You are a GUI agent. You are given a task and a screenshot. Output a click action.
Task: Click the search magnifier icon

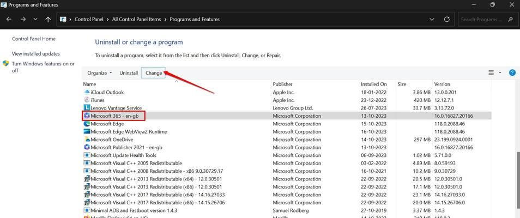510,20
